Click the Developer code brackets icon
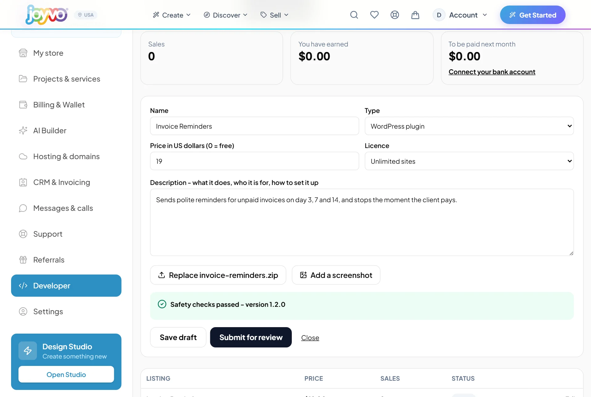 tap(23, 286)
